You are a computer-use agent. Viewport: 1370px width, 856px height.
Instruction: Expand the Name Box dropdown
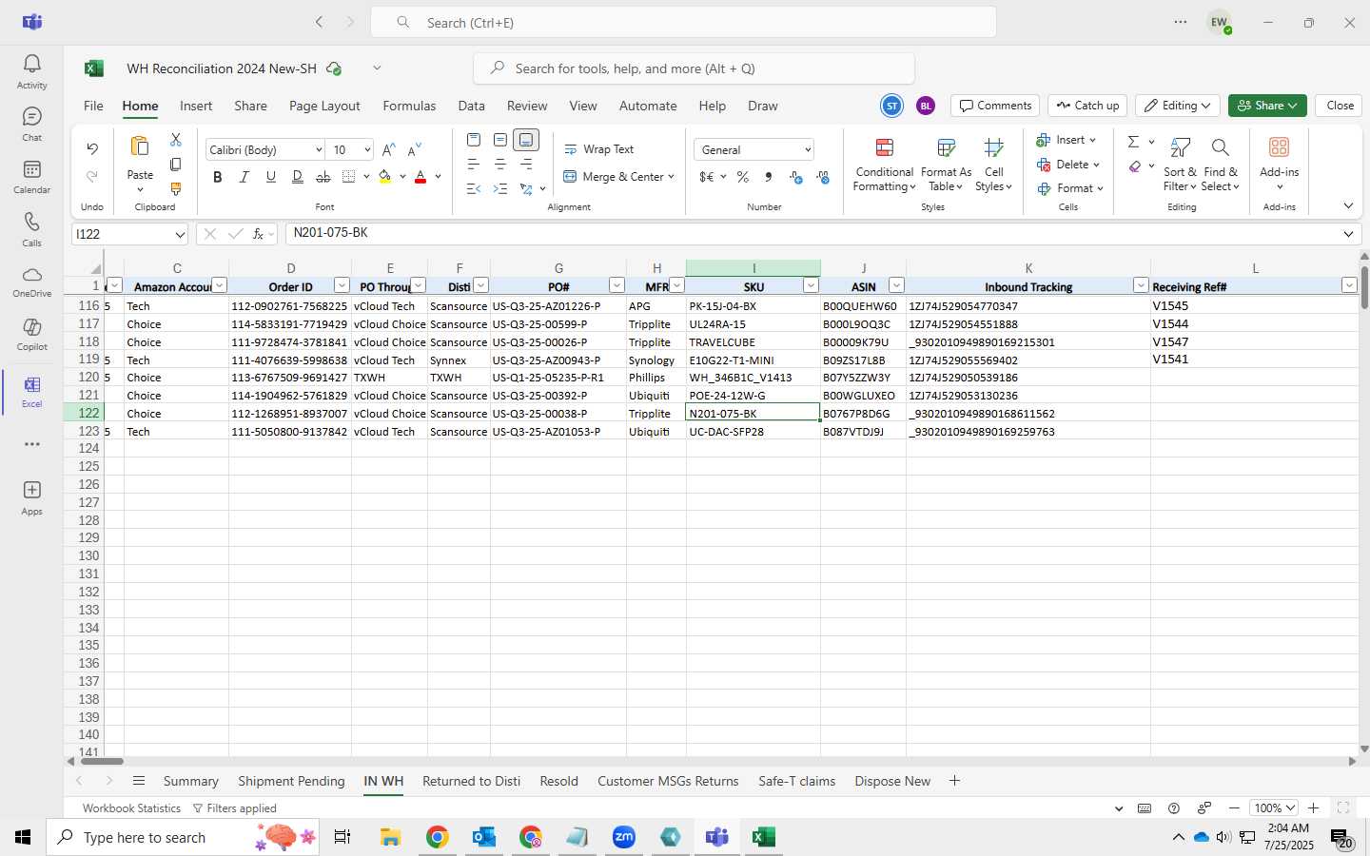point(180,234)
